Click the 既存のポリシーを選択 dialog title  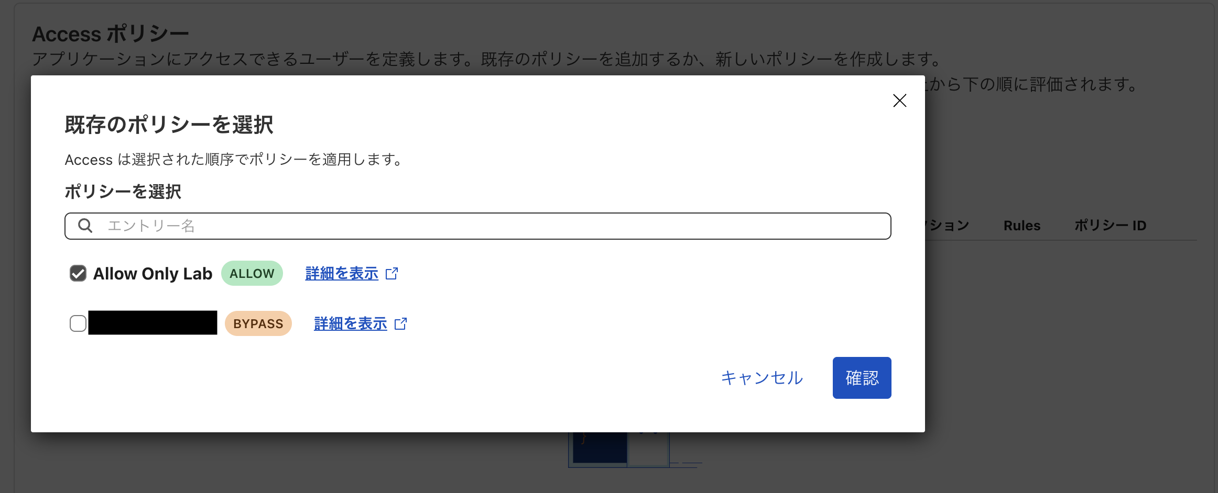[x=169, y=125]
